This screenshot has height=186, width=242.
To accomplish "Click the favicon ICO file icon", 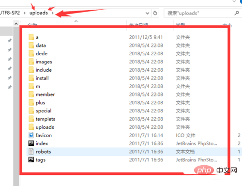I will 31,135.
